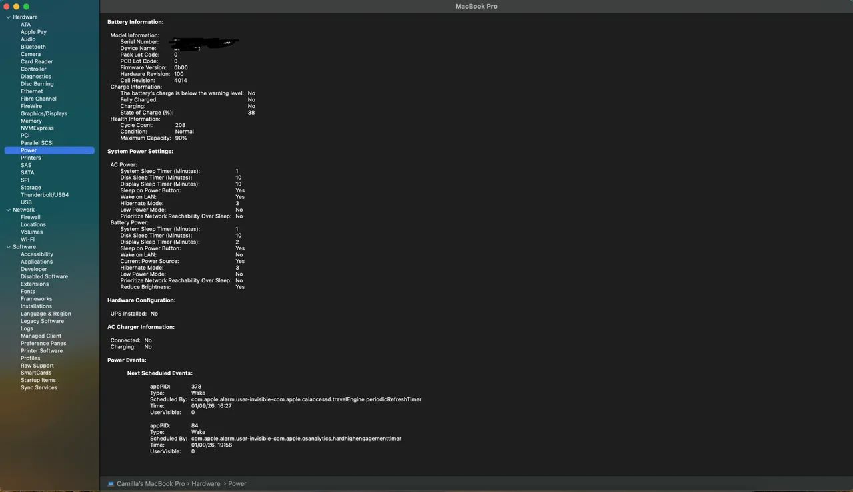Open Language & Region
This screenshot has height=492, width=853.
46,314
